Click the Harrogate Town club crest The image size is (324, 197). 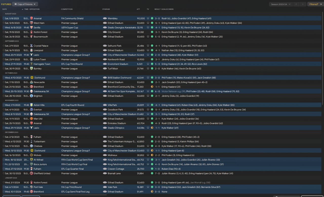tap(31, 64)
